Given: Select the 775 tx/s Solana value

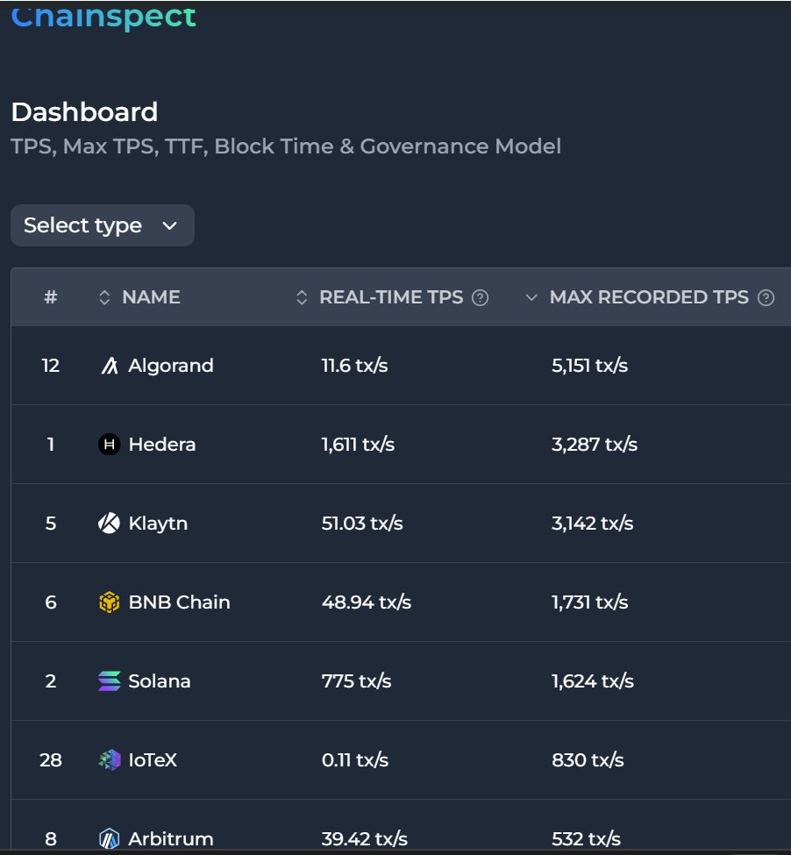Looking at the screenshot, I should (x=356, y=681).
